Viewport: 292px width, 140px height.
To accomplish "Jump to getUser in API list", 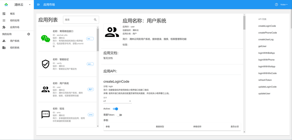I will [x=262, y=46].
